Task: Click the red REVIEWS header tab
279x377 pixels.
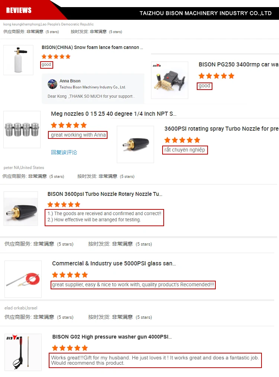Action: point(19,10)
